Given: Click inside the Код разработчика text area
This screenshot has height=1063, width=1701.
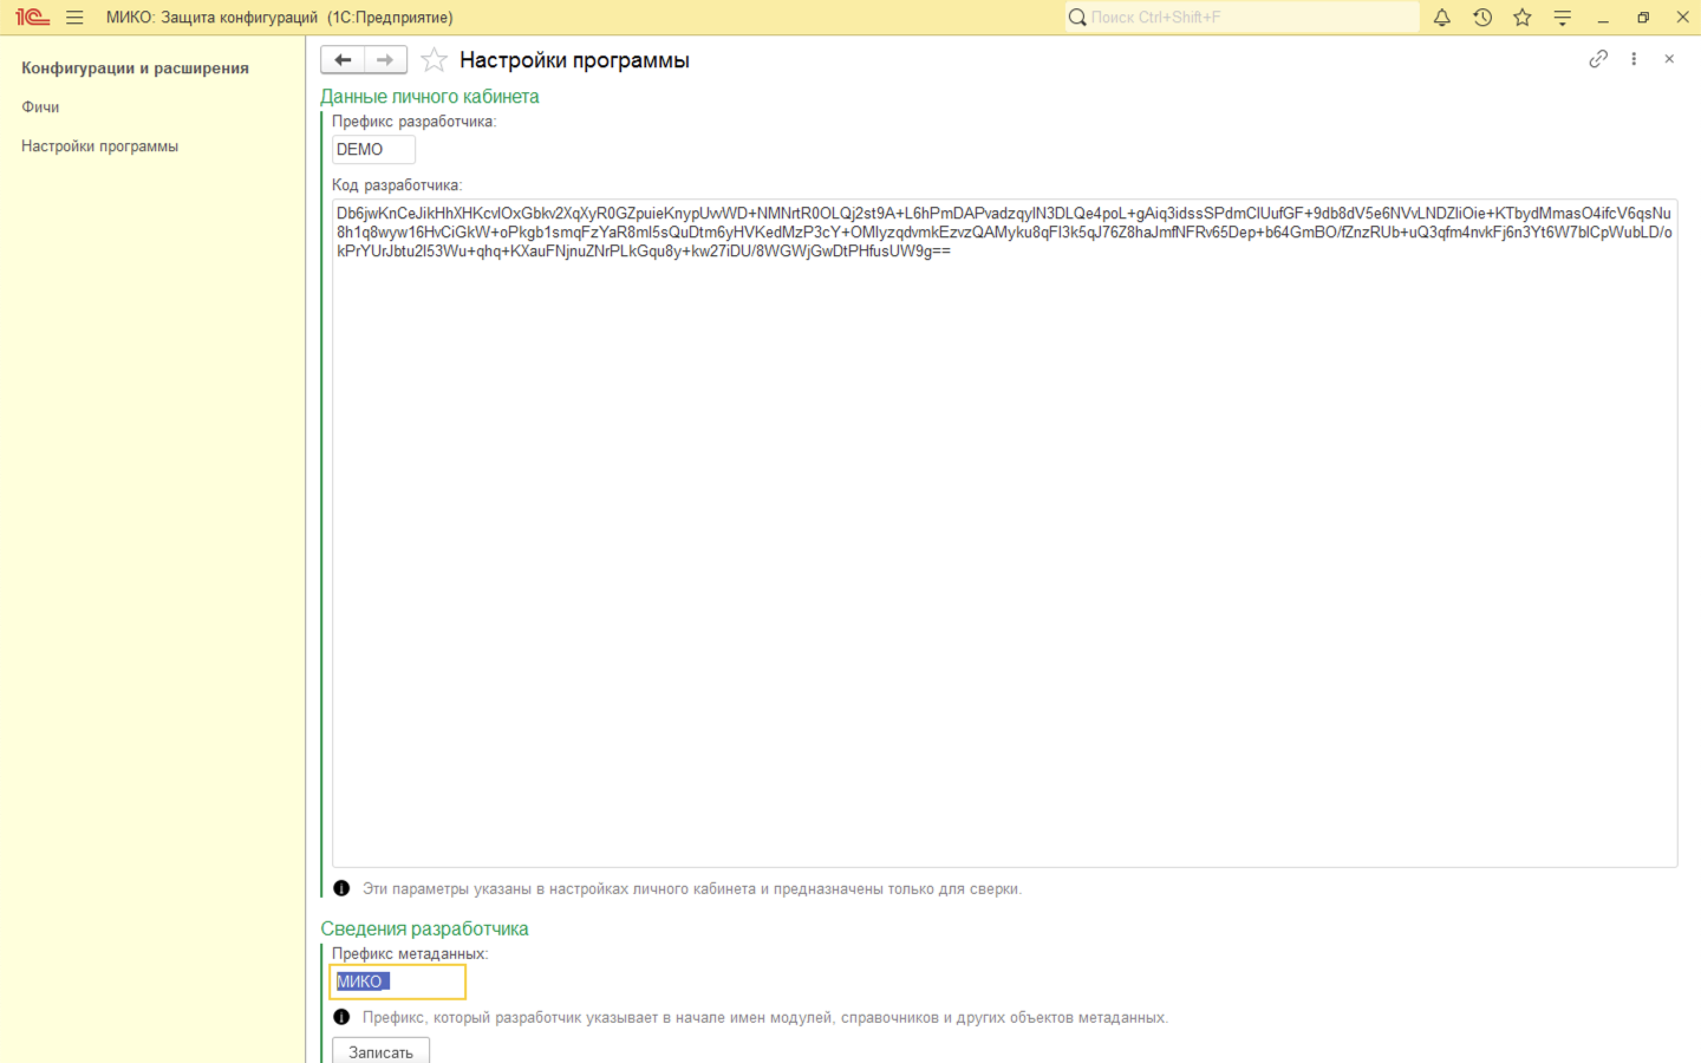Looking at the screenshot, I should click(1005, 533).
